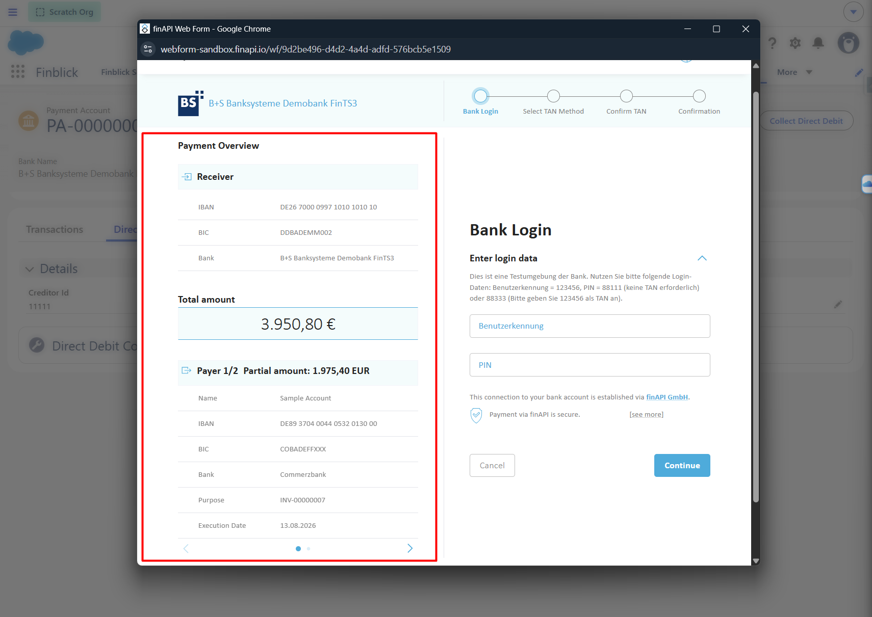Click the Scratch Org button
This screenshot has height=617, width=872.
64,12
